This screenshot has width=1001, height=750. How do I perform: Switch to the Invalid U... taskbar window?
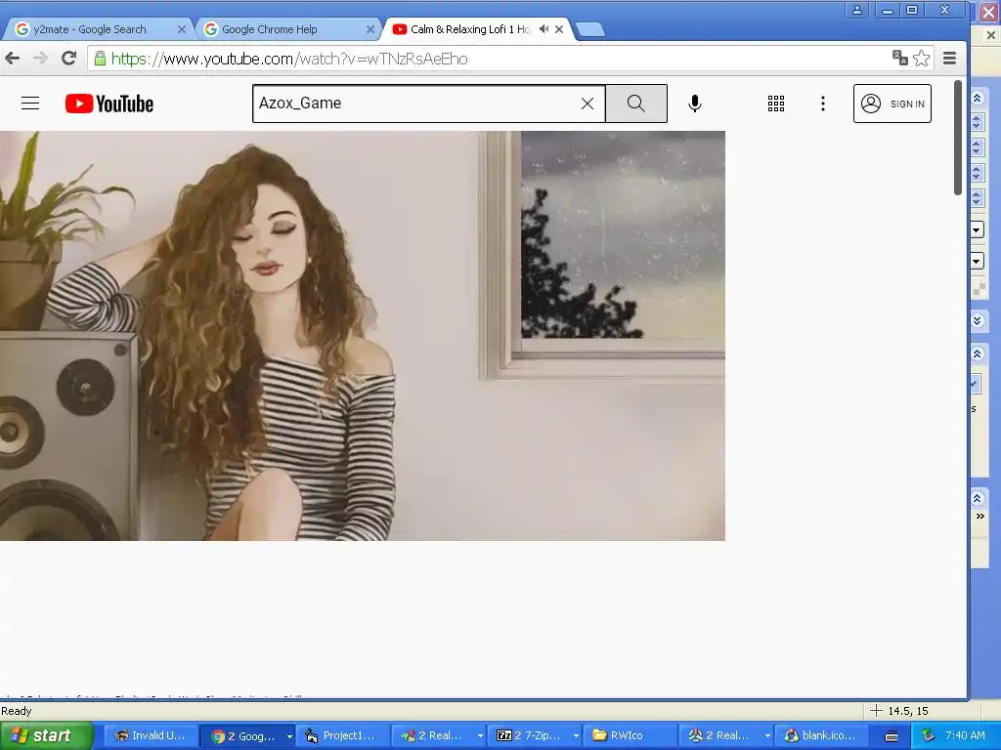click(x=150, y=735)
